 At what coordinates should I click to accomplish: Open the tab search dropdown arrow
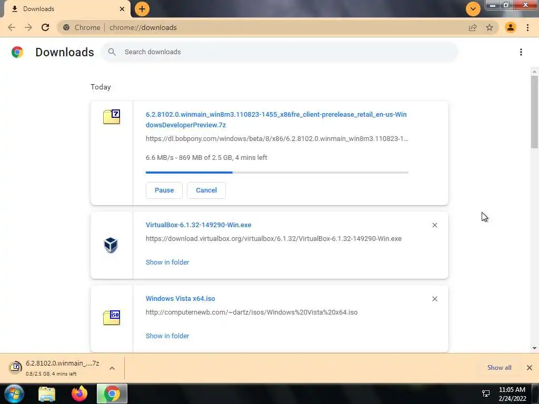tap(473, 9)
